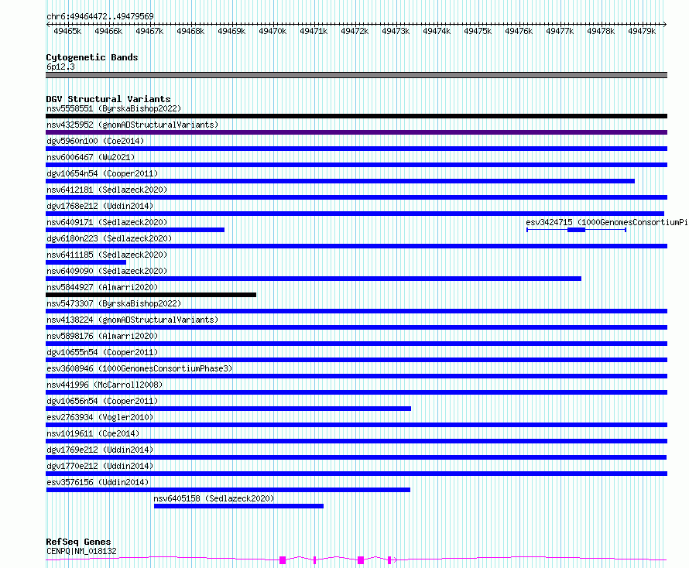Open the CENPQ|NM_018132 gene label
Screen dimensions: 689x568
click(x=82, y=551)
